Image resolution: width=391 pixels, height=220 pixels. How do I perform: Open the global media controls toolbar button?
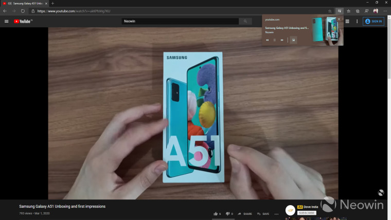click(x=340, y=10)
